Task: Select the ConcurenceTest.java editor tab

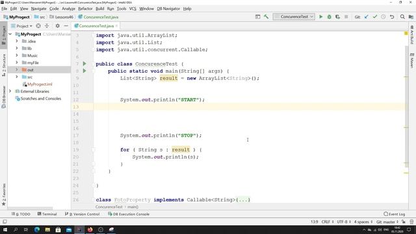Action: click(96, 26)
